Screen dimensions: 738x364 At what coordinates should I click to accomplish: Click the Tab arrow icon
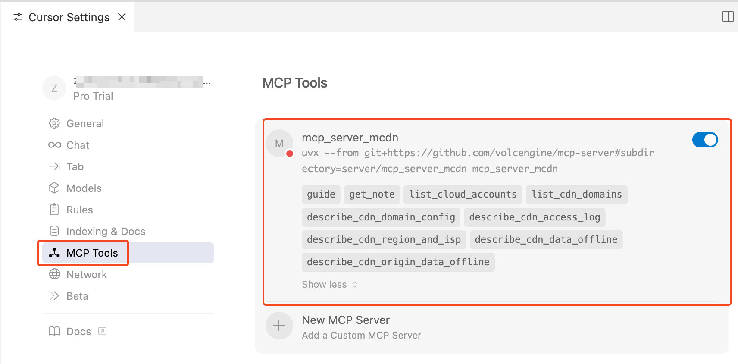tap(54, 166)
